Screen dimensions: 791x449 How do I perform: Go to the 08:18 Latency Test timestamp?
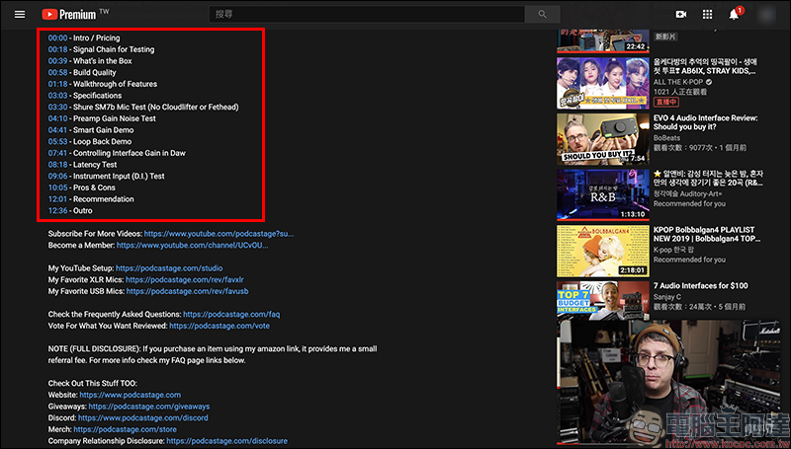57,165
